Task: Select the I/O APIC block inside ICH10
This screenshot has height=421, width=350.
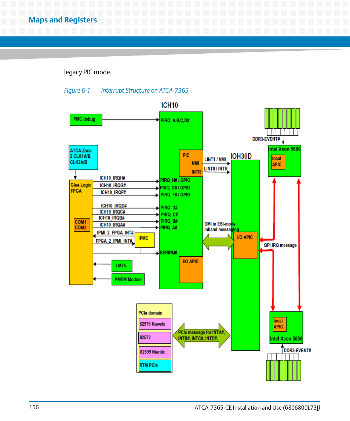Action: 191,270
